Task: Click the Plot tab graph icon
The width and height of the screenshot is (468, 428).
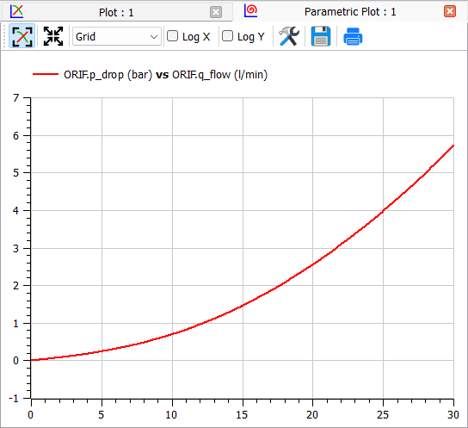Action: click(16, 12)
